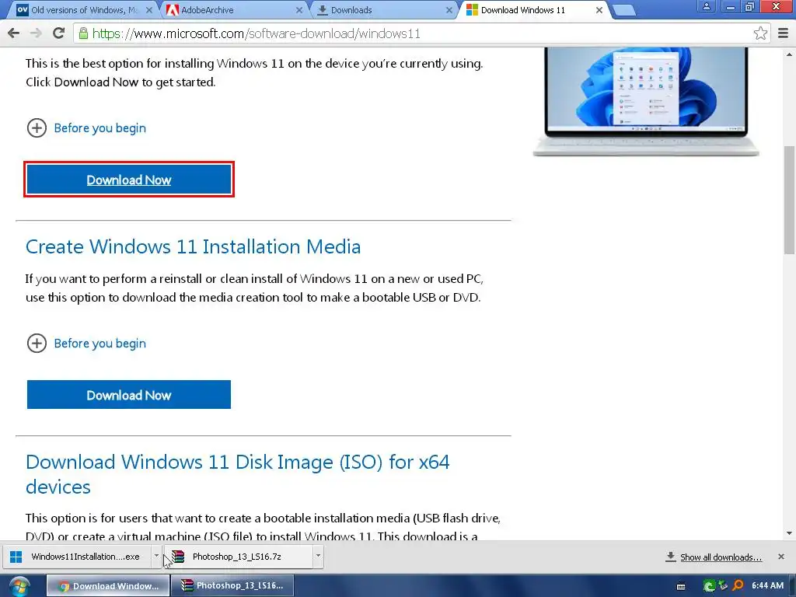Open the Photoshop_13_LS16.7z download item
The height and width of the screenshot is (597, 796).
pos(239,557)
